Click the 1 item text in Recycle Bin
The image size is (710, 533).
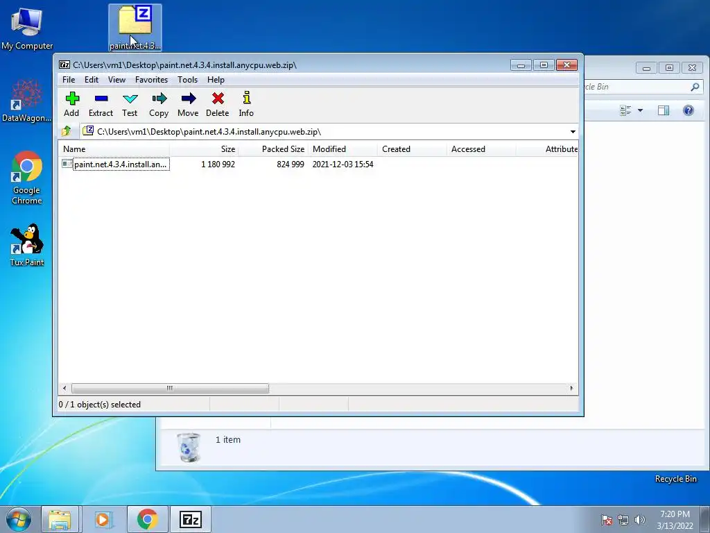(x=227, y=439)
